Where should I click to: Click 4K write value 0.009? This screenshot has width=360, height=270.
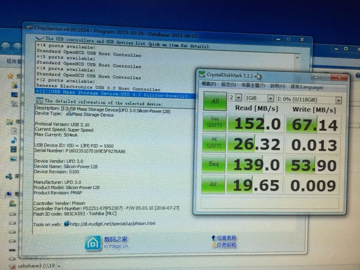point(312,185)
